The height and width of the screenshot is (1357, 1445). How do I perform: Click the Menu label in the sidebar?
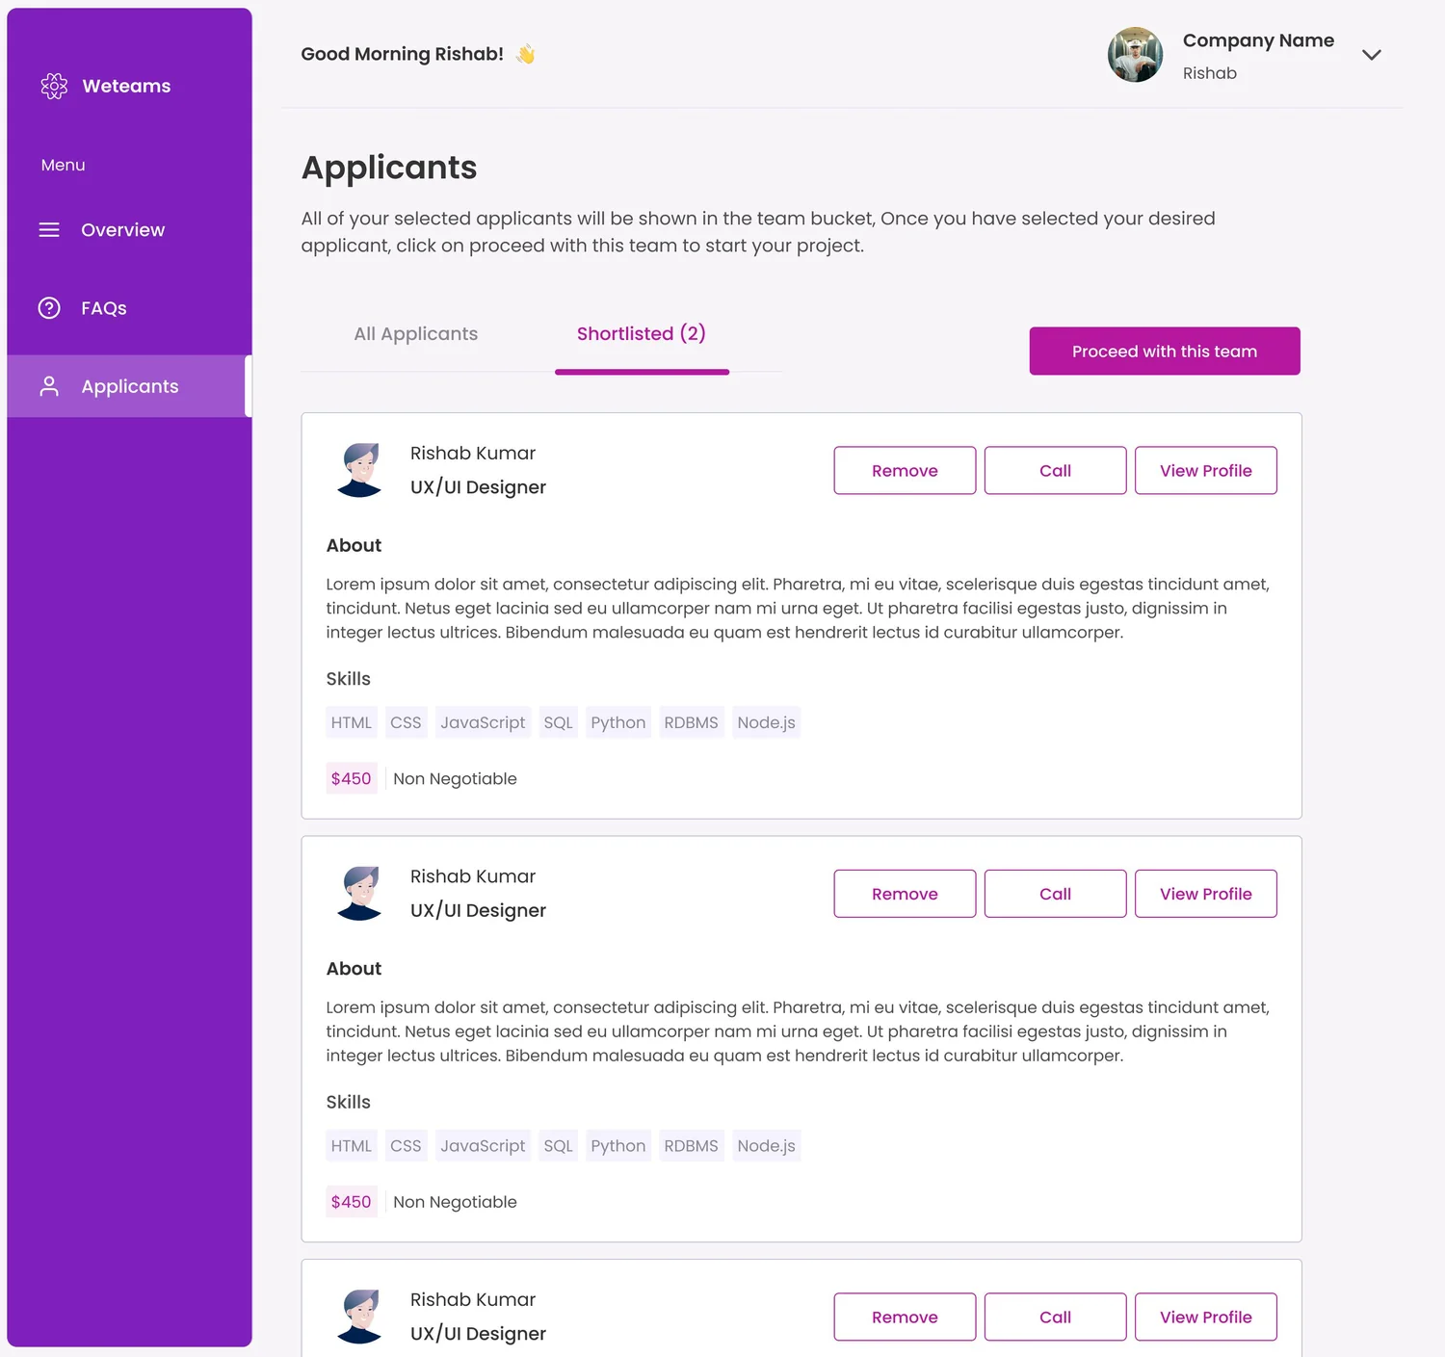(63, 165)
